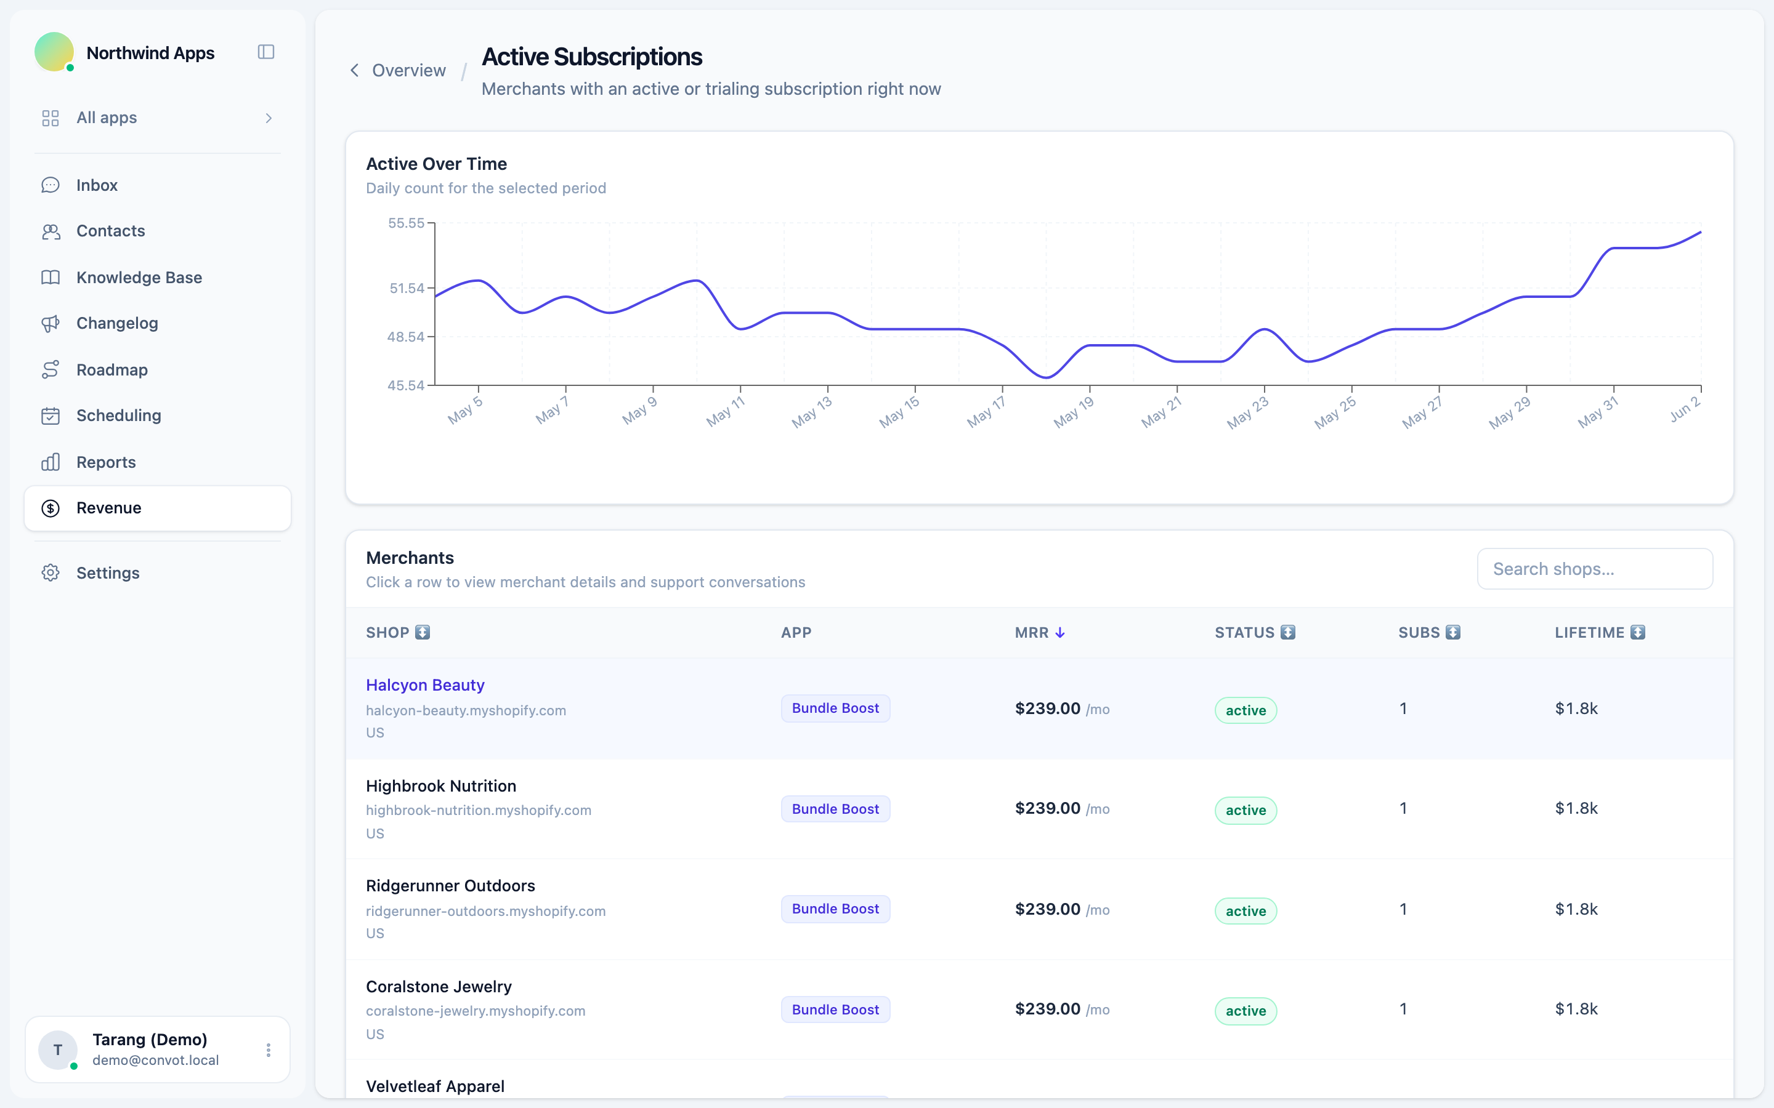The image size is (1774, 1108).
Task: Click active status of Highbrook Nutrition
Action: click(x=1245, y=811)
